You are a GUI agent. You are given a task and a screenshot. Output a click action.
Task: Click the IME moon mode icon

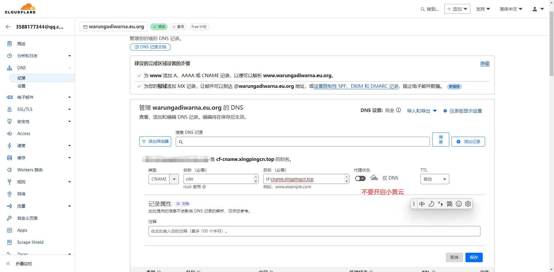(x=431, y=204)
